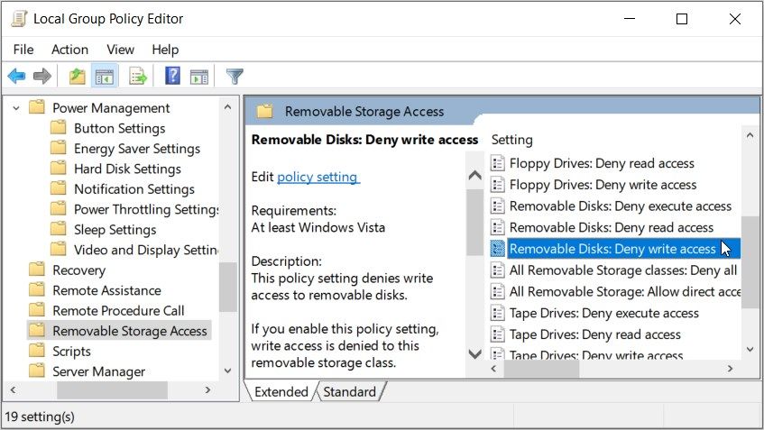764x430 pixels.
Task: Click tree pane scroll left arrow
Action: (14, 389)
